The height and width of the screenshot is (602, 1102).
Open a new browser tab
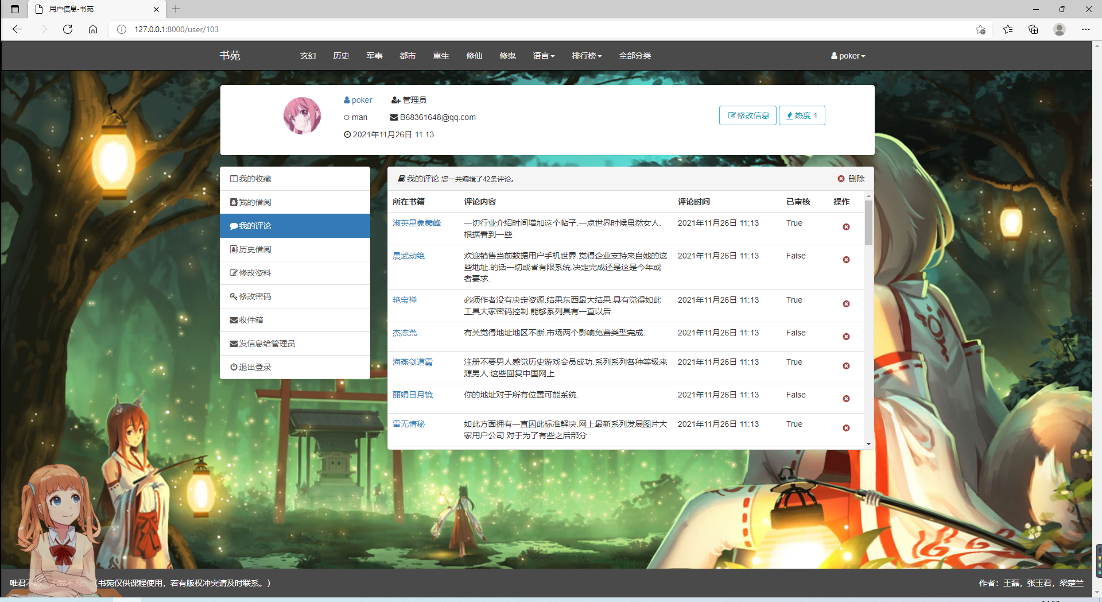(176, 9)
